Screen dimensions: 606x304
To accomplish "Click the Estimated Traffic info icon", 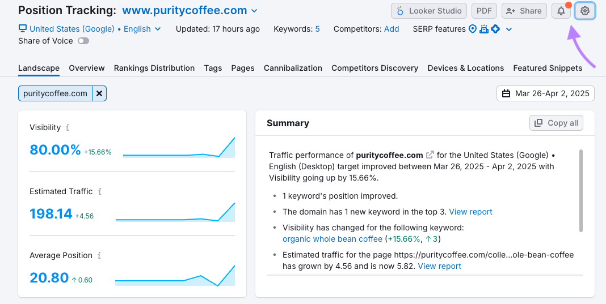I will 100,192.
